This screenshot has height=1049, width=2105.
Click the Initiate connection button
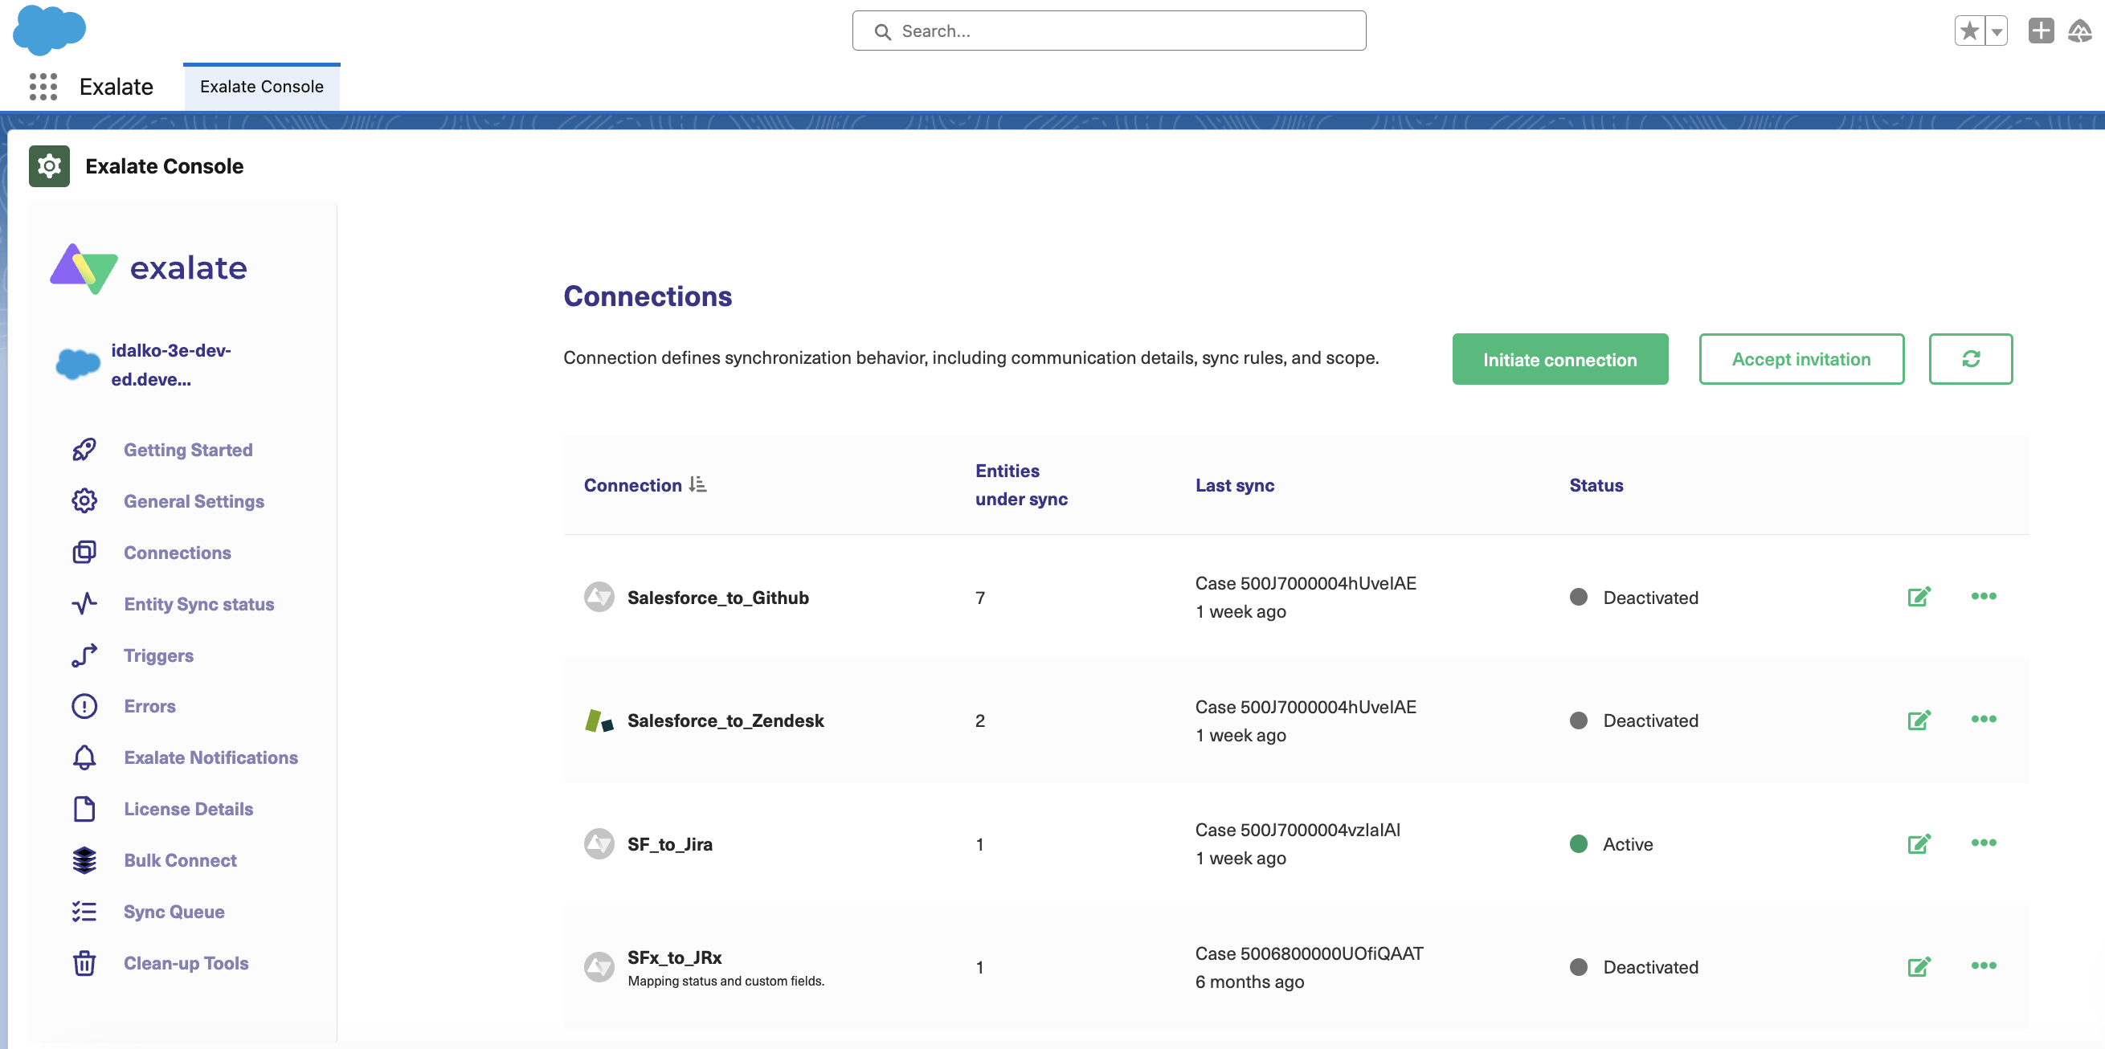tap(1560, 360)
